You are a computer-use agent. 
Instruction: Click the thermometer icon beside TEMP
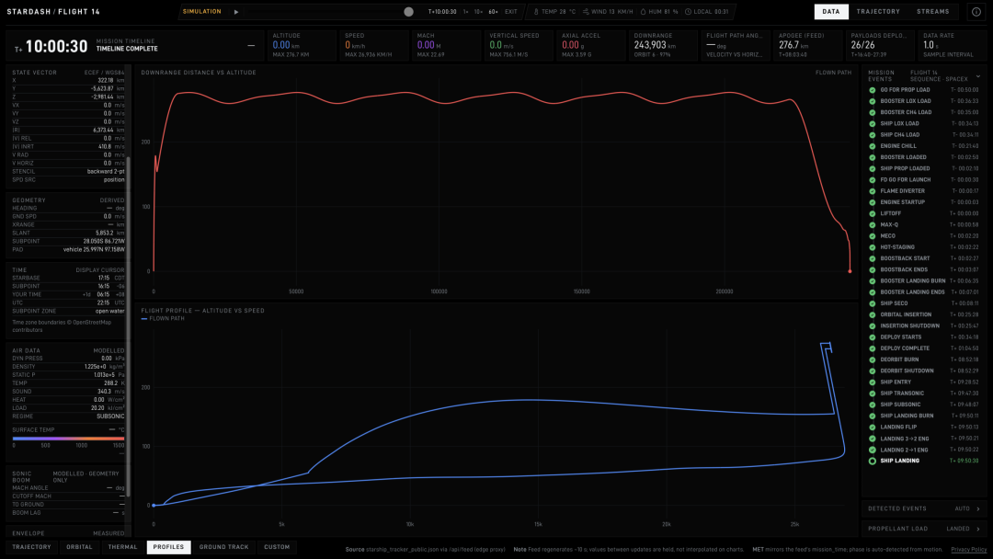[536, 12]
